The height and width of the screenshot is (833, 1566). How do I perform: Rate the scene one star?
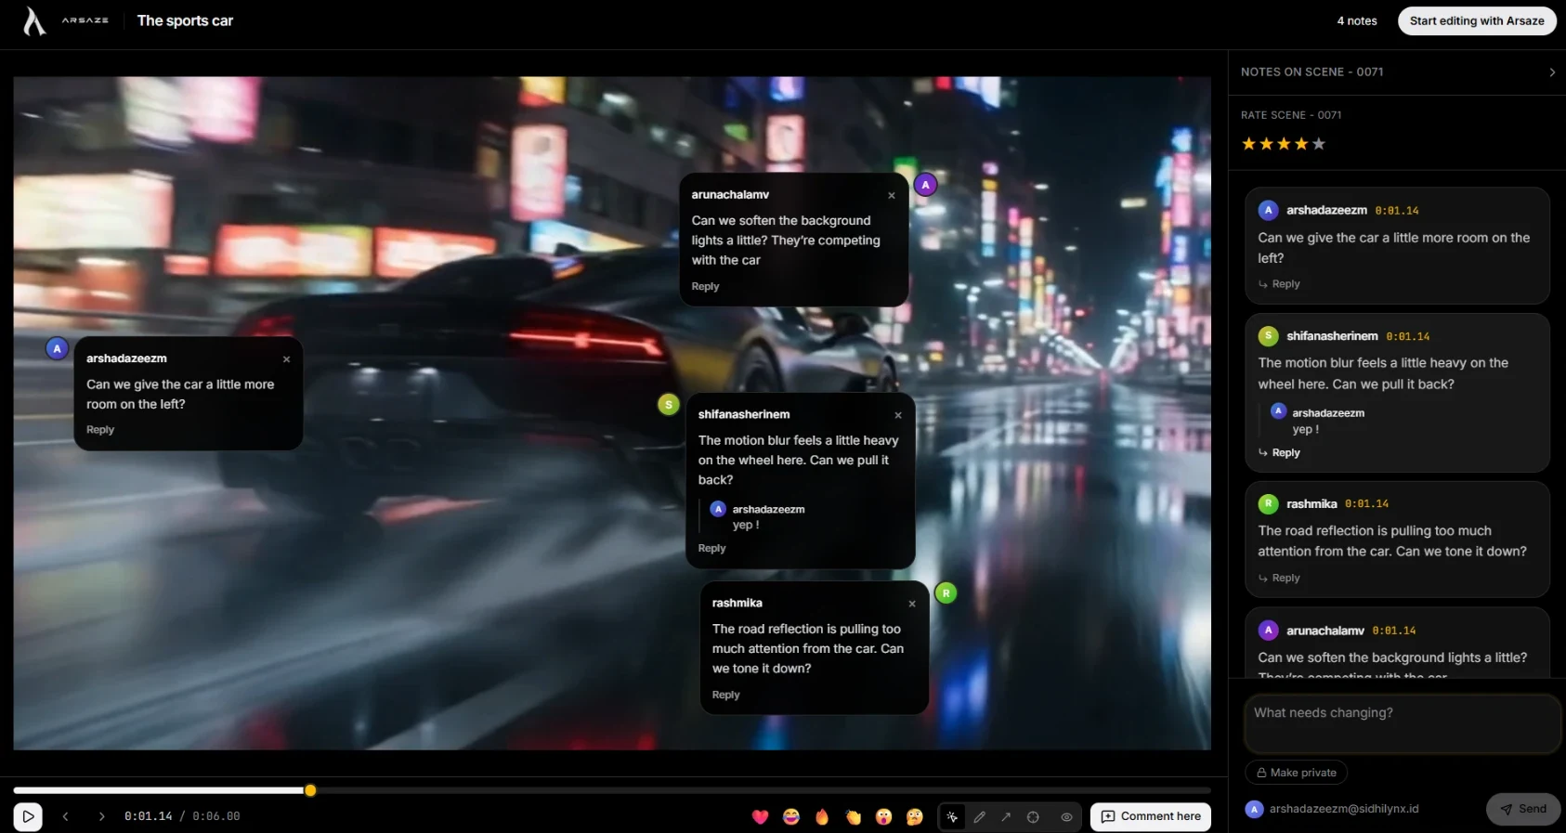1249,144
